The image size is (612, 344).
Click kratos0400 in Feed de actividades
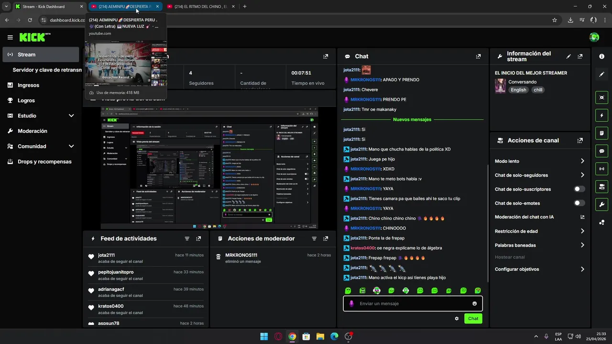coord(110,306)
